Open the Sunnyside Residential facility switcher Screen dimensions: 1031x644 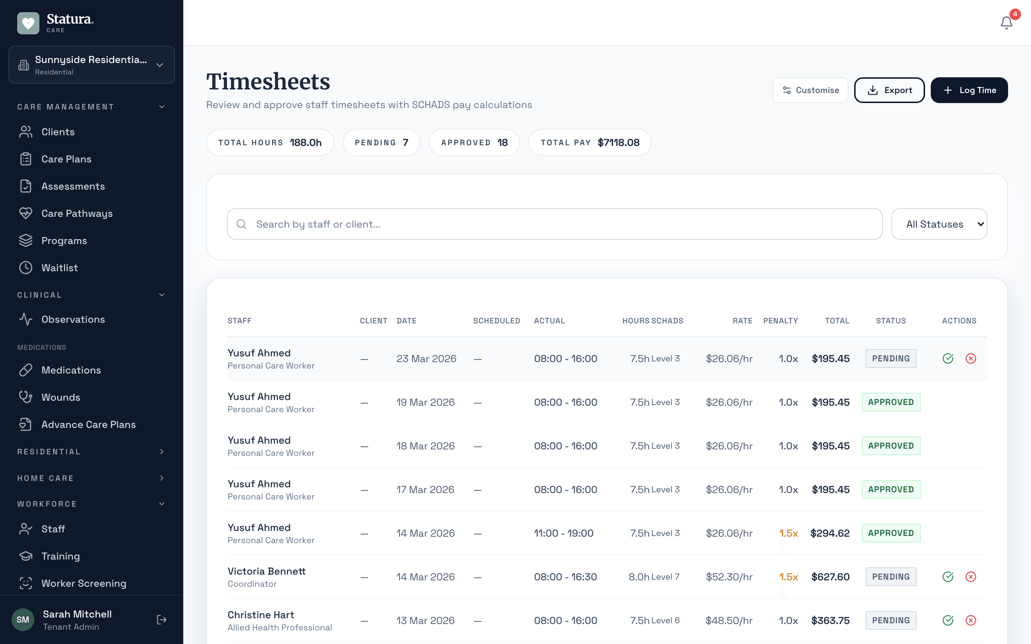click(x=91, y=65)
